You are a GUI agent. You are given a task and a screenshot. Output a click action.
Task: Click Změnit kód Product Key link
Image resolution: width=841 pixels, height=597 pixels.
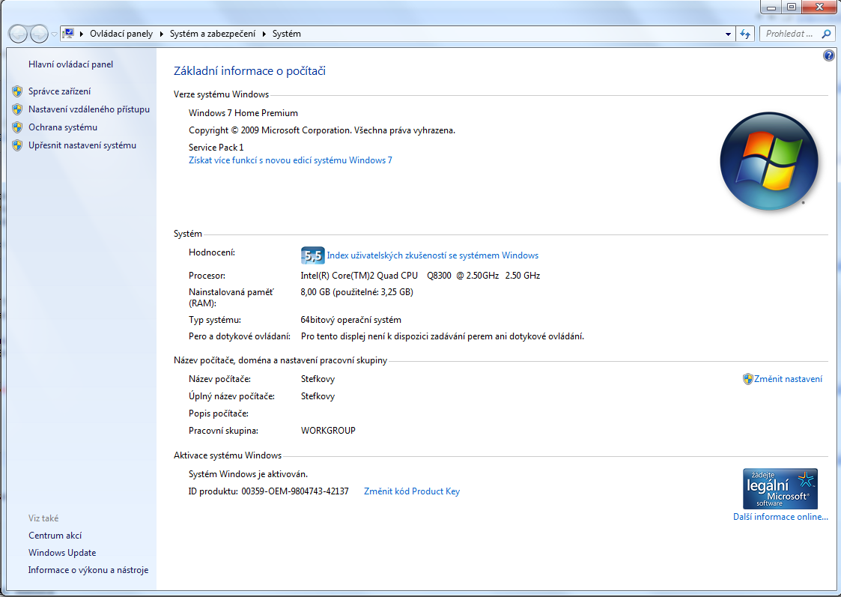coord(412,491)
